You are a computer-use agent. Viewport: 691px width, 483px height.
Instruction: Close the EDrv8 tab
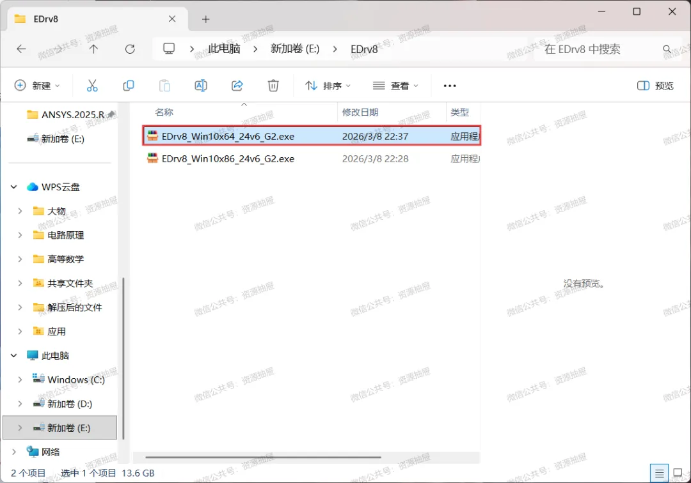point(172,19)
